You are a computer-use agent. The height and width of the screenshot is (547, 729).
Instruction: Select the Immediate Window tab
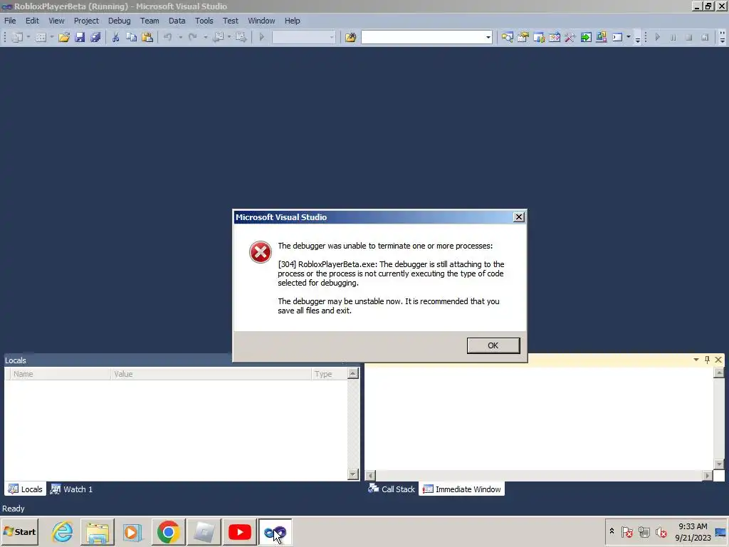click(461, 489)
